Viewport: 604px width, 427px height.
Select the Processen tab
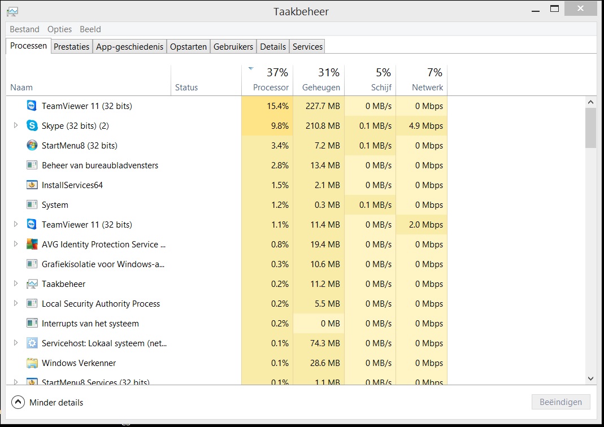28,46
